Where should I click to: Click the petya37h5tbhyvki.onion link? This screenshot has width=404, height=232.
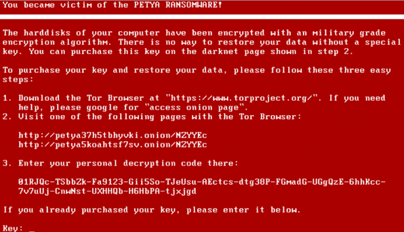tap(113, 135)
